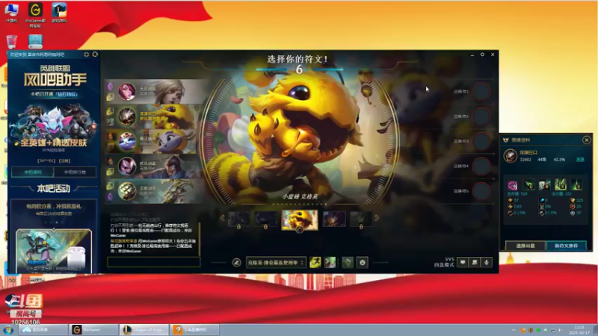Close the hero info side panel
The width and height of the screenshot is (598, 336).
tap(587, 140)
